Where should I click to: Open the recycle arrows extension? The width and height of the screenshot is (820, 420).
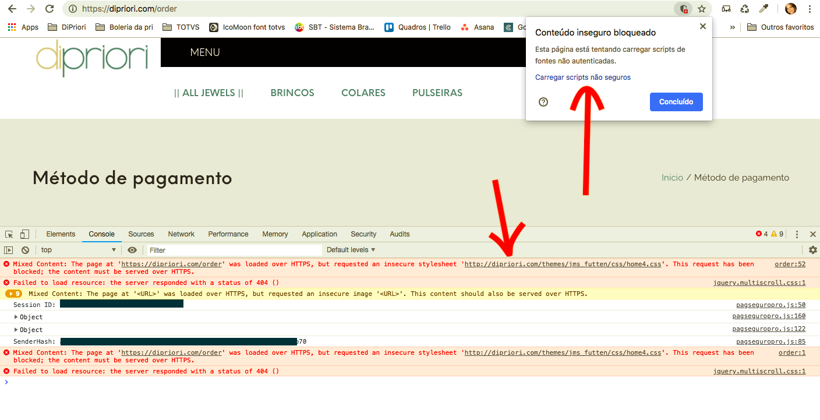click(745, 9)
